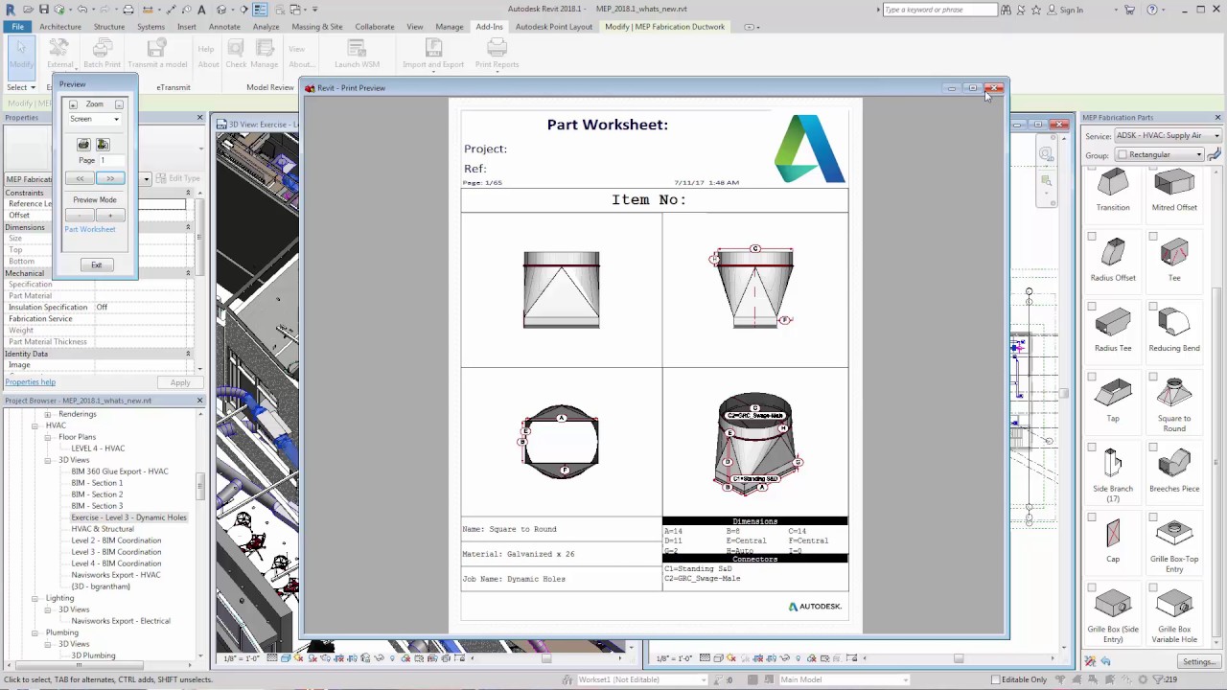Tick the checkbox on the Tap part

click(1092, 377)
